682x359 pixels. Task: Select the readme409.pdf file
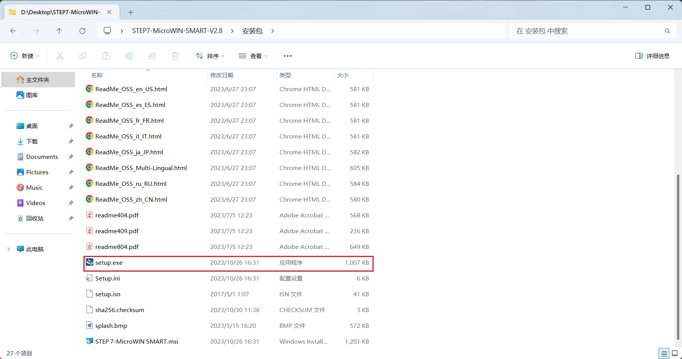pos(228,231)
